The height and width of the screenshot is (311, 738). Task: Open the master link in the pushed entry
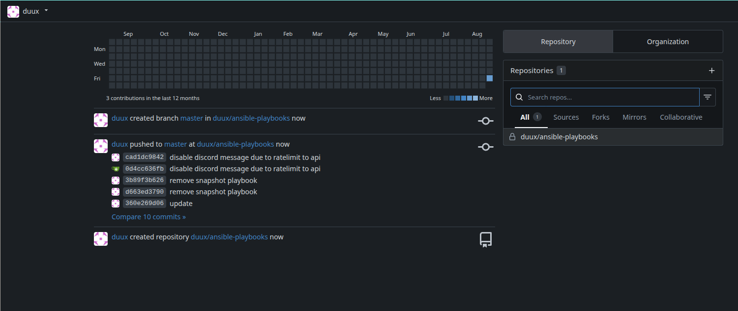click(176, 144)
